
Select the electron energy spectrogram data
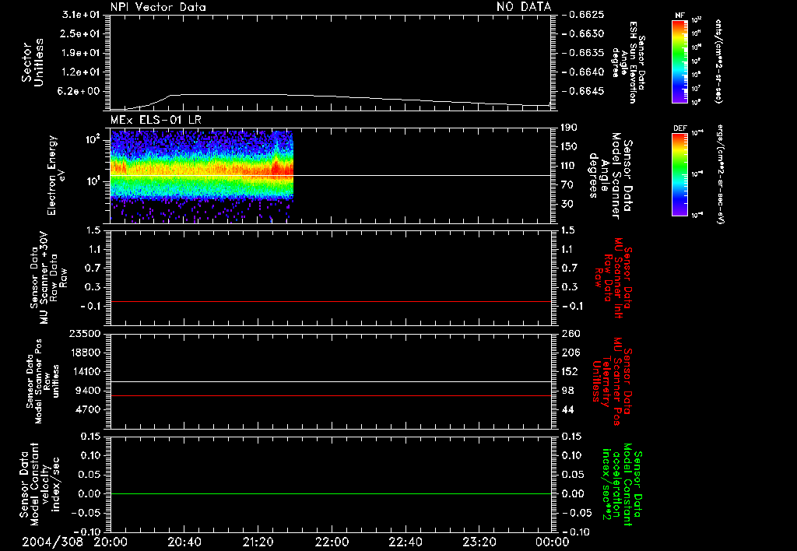click(202, 176)
